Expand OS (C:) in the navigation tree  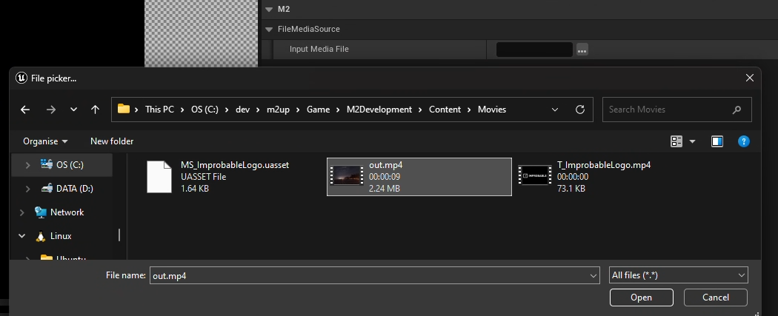pyautogui.click(x=28, y=165)
